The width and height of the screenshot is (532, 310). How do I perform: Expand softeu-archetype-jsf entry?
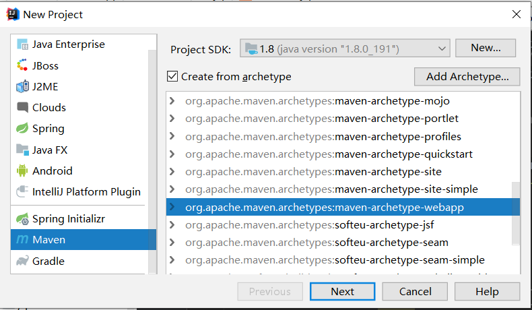click(172, 225)
